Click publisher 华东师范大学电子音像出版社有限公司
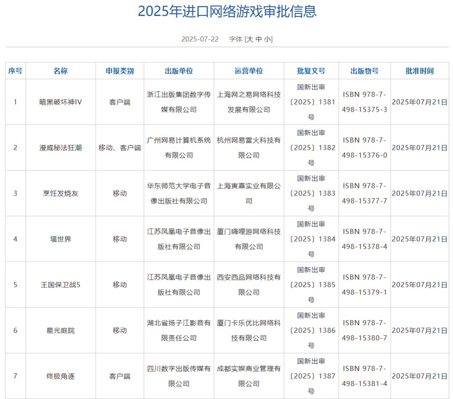Image resolution: width=453 pixels, height=399 pixels. [x=179, y=193]
